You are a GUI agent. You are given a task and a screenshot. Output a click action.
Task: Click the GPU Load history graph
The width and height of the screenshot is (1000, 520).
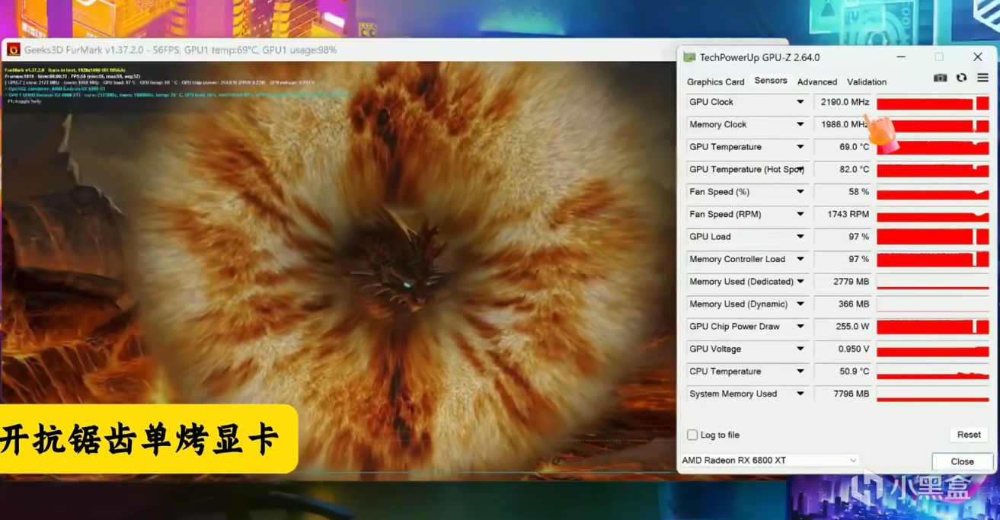tap(933, 237)
